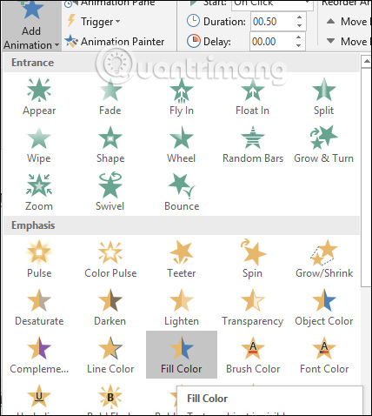
Task: Apply the Wipe entrance effect
Action: tap(39, 145)
